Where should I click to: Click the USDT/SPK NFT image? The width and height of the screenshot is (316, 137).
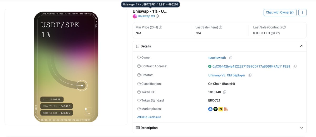tap(66, 67)
